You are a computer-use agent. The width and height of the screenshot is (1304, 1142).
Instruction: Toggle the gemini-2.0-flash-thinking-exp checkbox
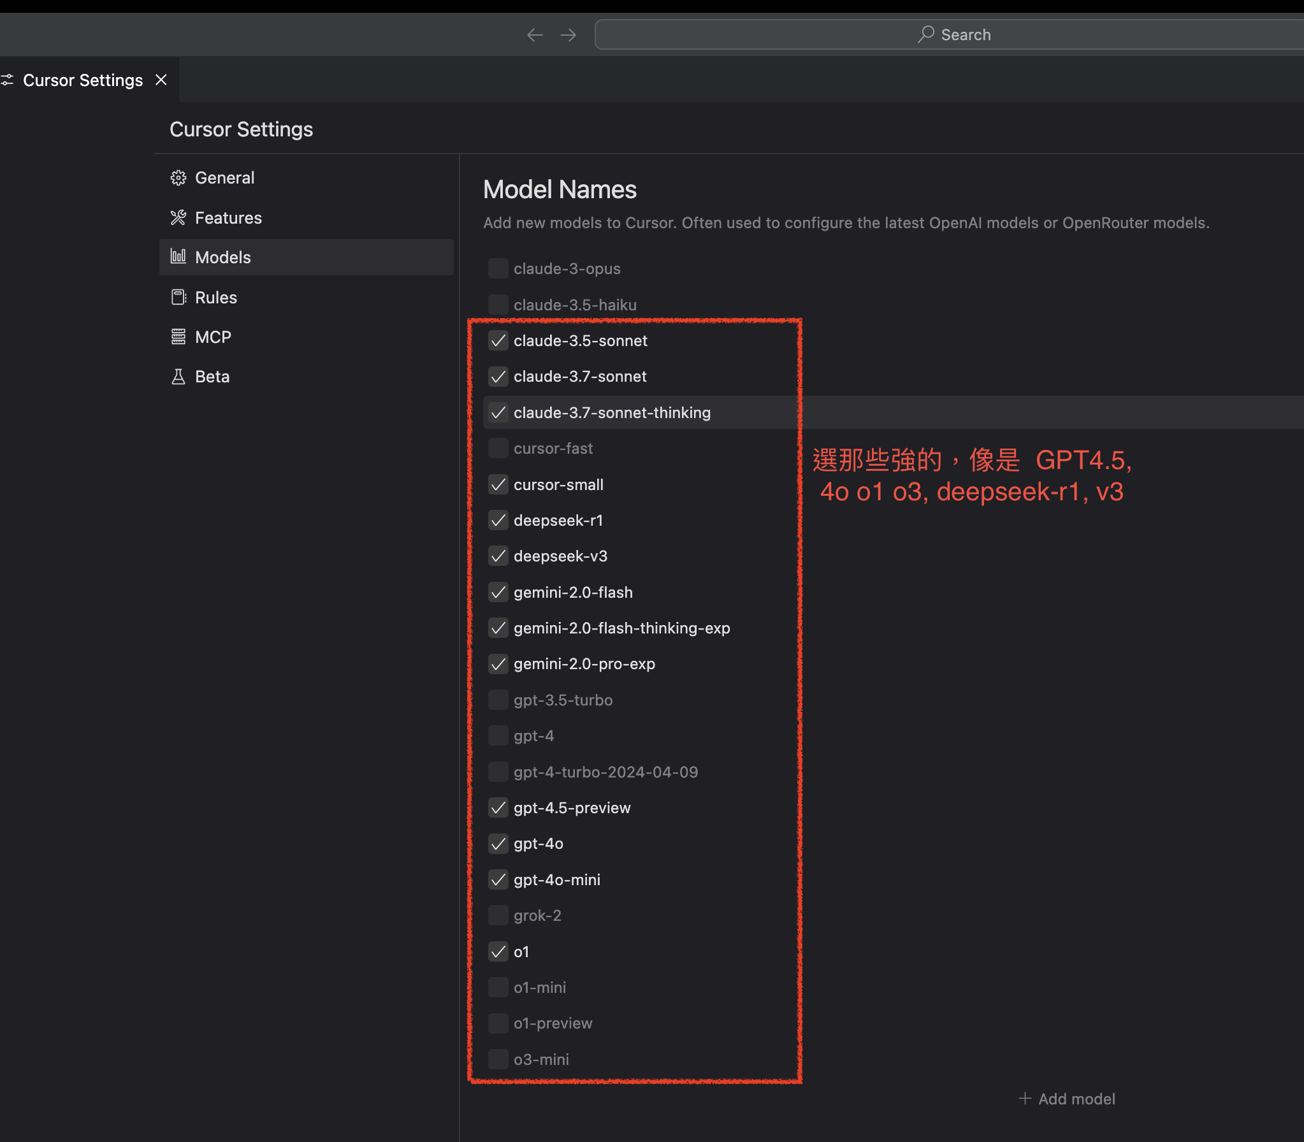coord(498,628)
